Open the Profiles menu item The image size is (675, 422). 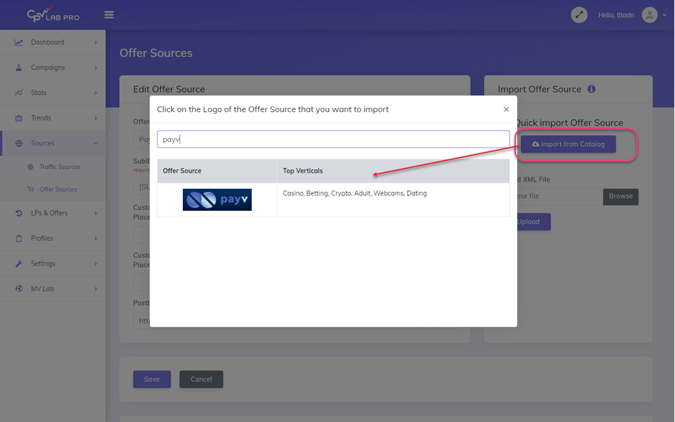(53, 239)
